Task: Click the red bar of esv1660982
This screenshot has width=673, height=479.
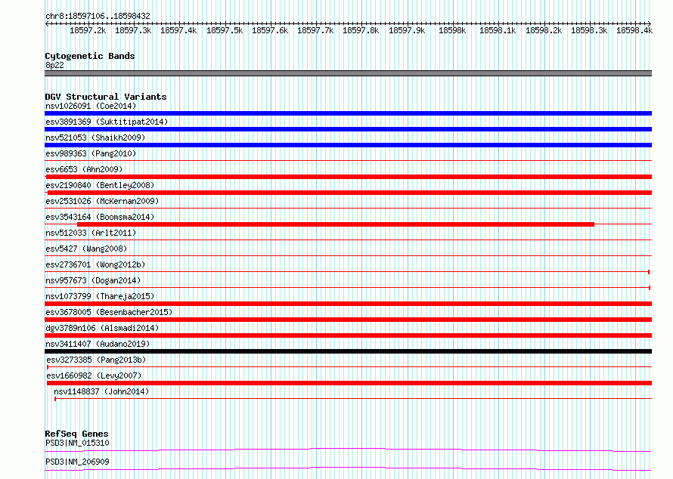Action: [x=349, y=383]
